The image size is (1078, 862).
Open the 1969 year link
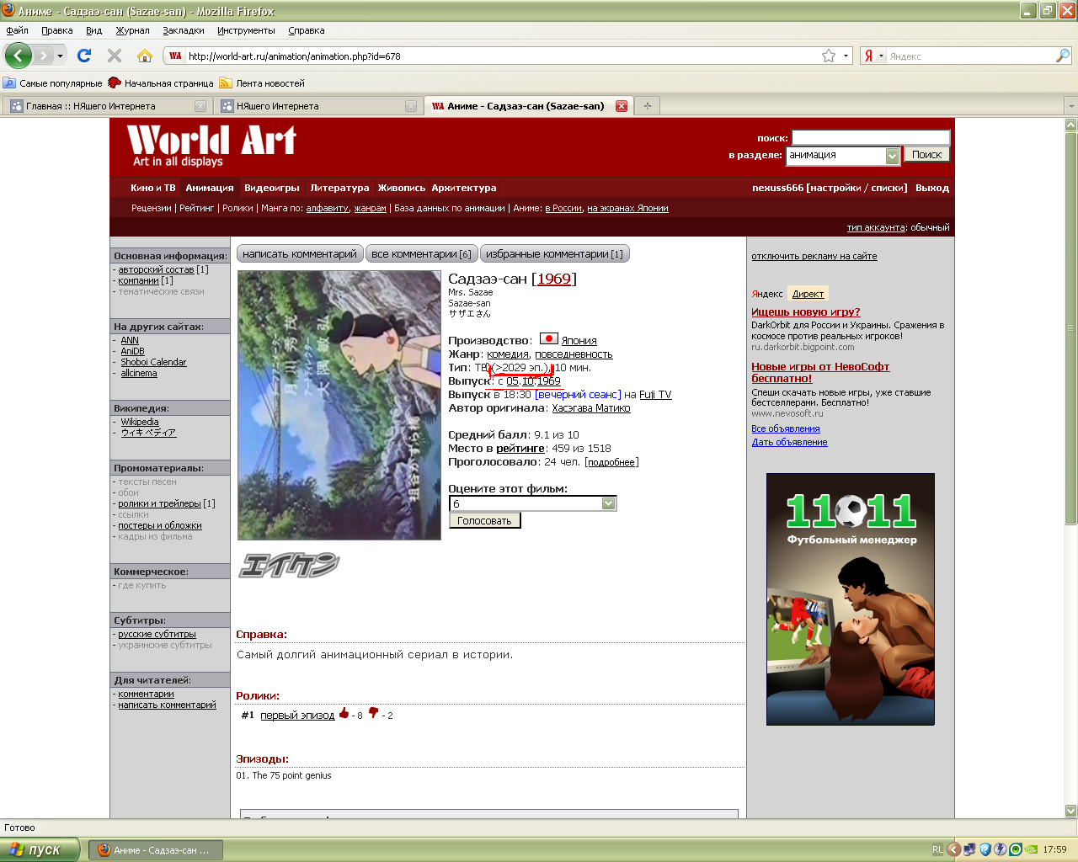[x=554, y=279]
